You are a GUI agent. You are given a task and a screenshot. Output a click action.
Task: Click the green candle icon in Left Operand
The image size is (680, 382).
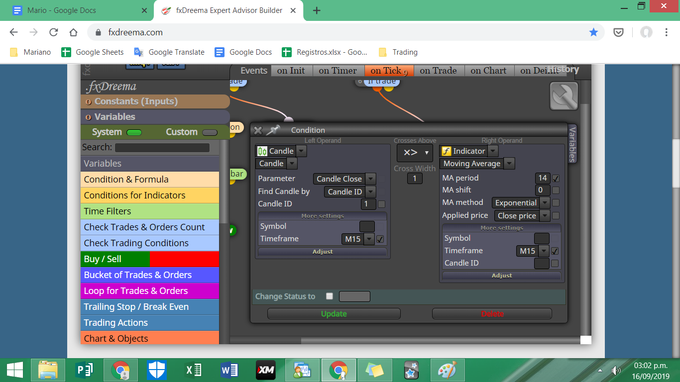tap(262, 151)
